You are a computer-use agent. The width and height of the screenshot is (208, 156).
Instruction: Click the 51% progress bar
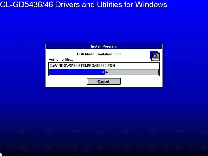pos(104,72)
